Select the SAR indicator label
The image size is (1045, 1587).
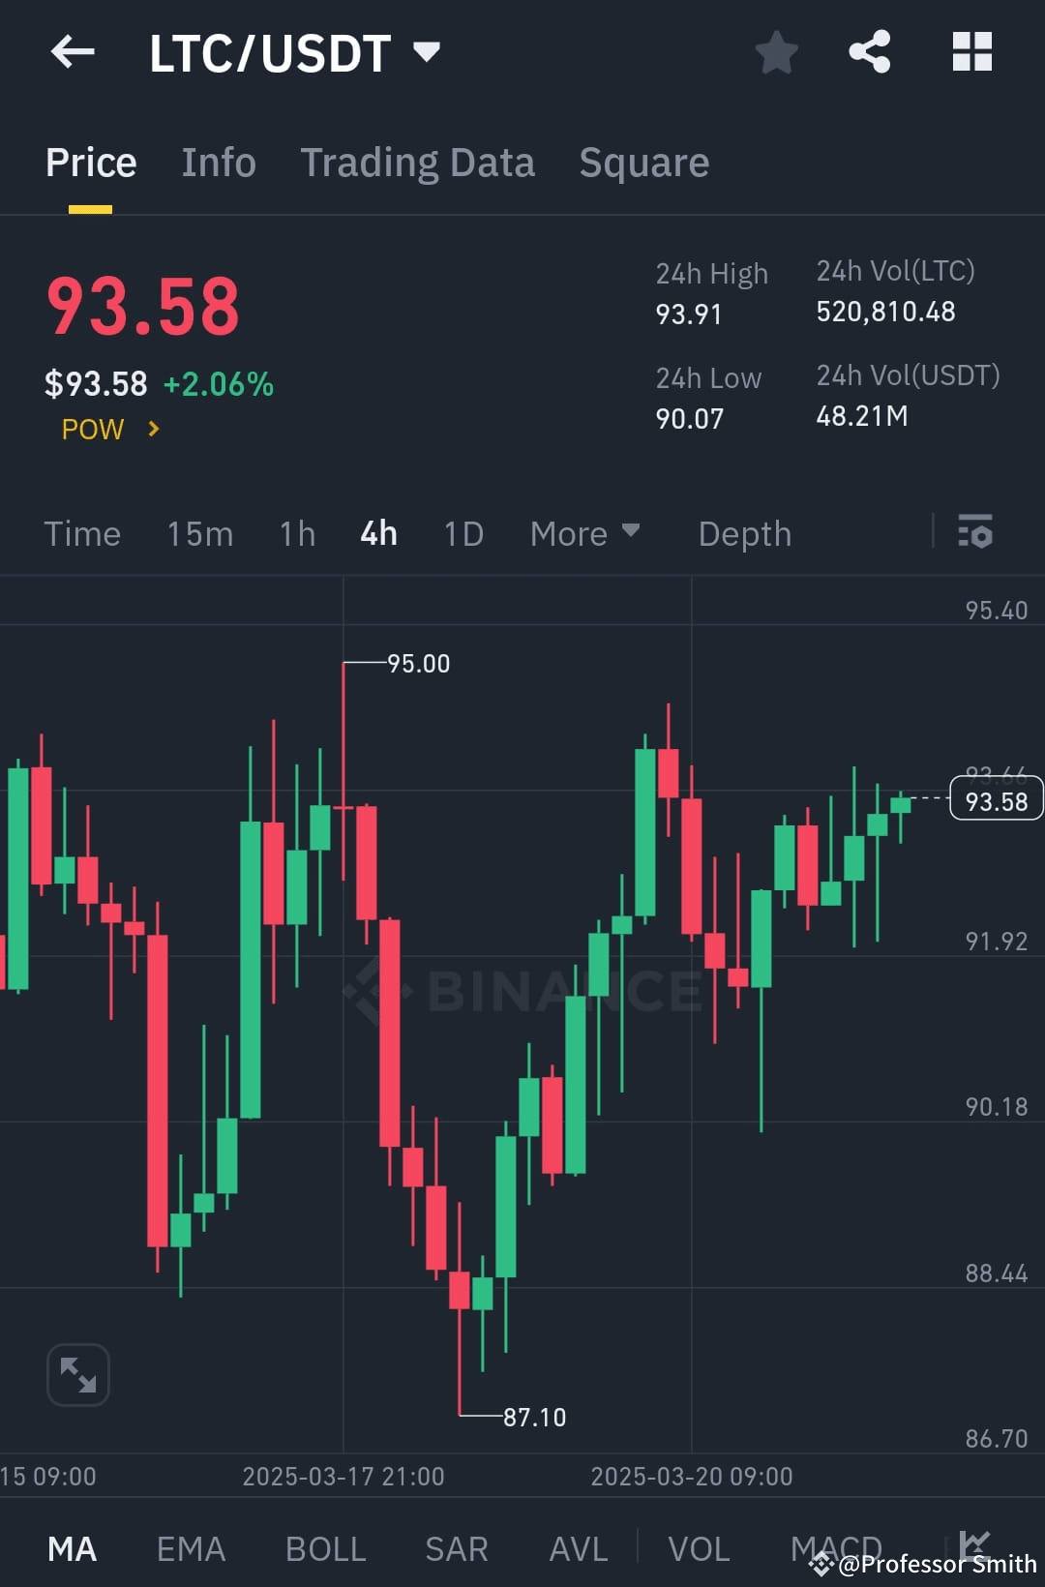click(456, 1548)
